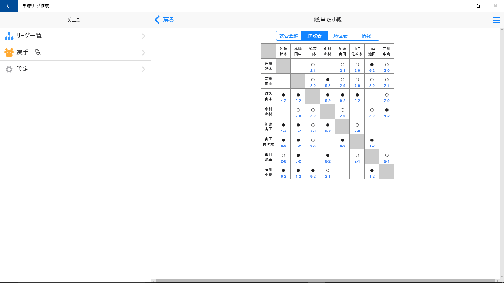Click the 石川/中島 column header
This screenshot has height=283, width=504.
386,51
